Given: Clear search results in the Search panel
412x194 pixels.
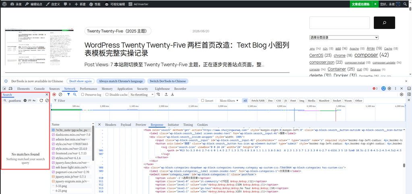Looking at the screenshot, I should pos(47,100).
